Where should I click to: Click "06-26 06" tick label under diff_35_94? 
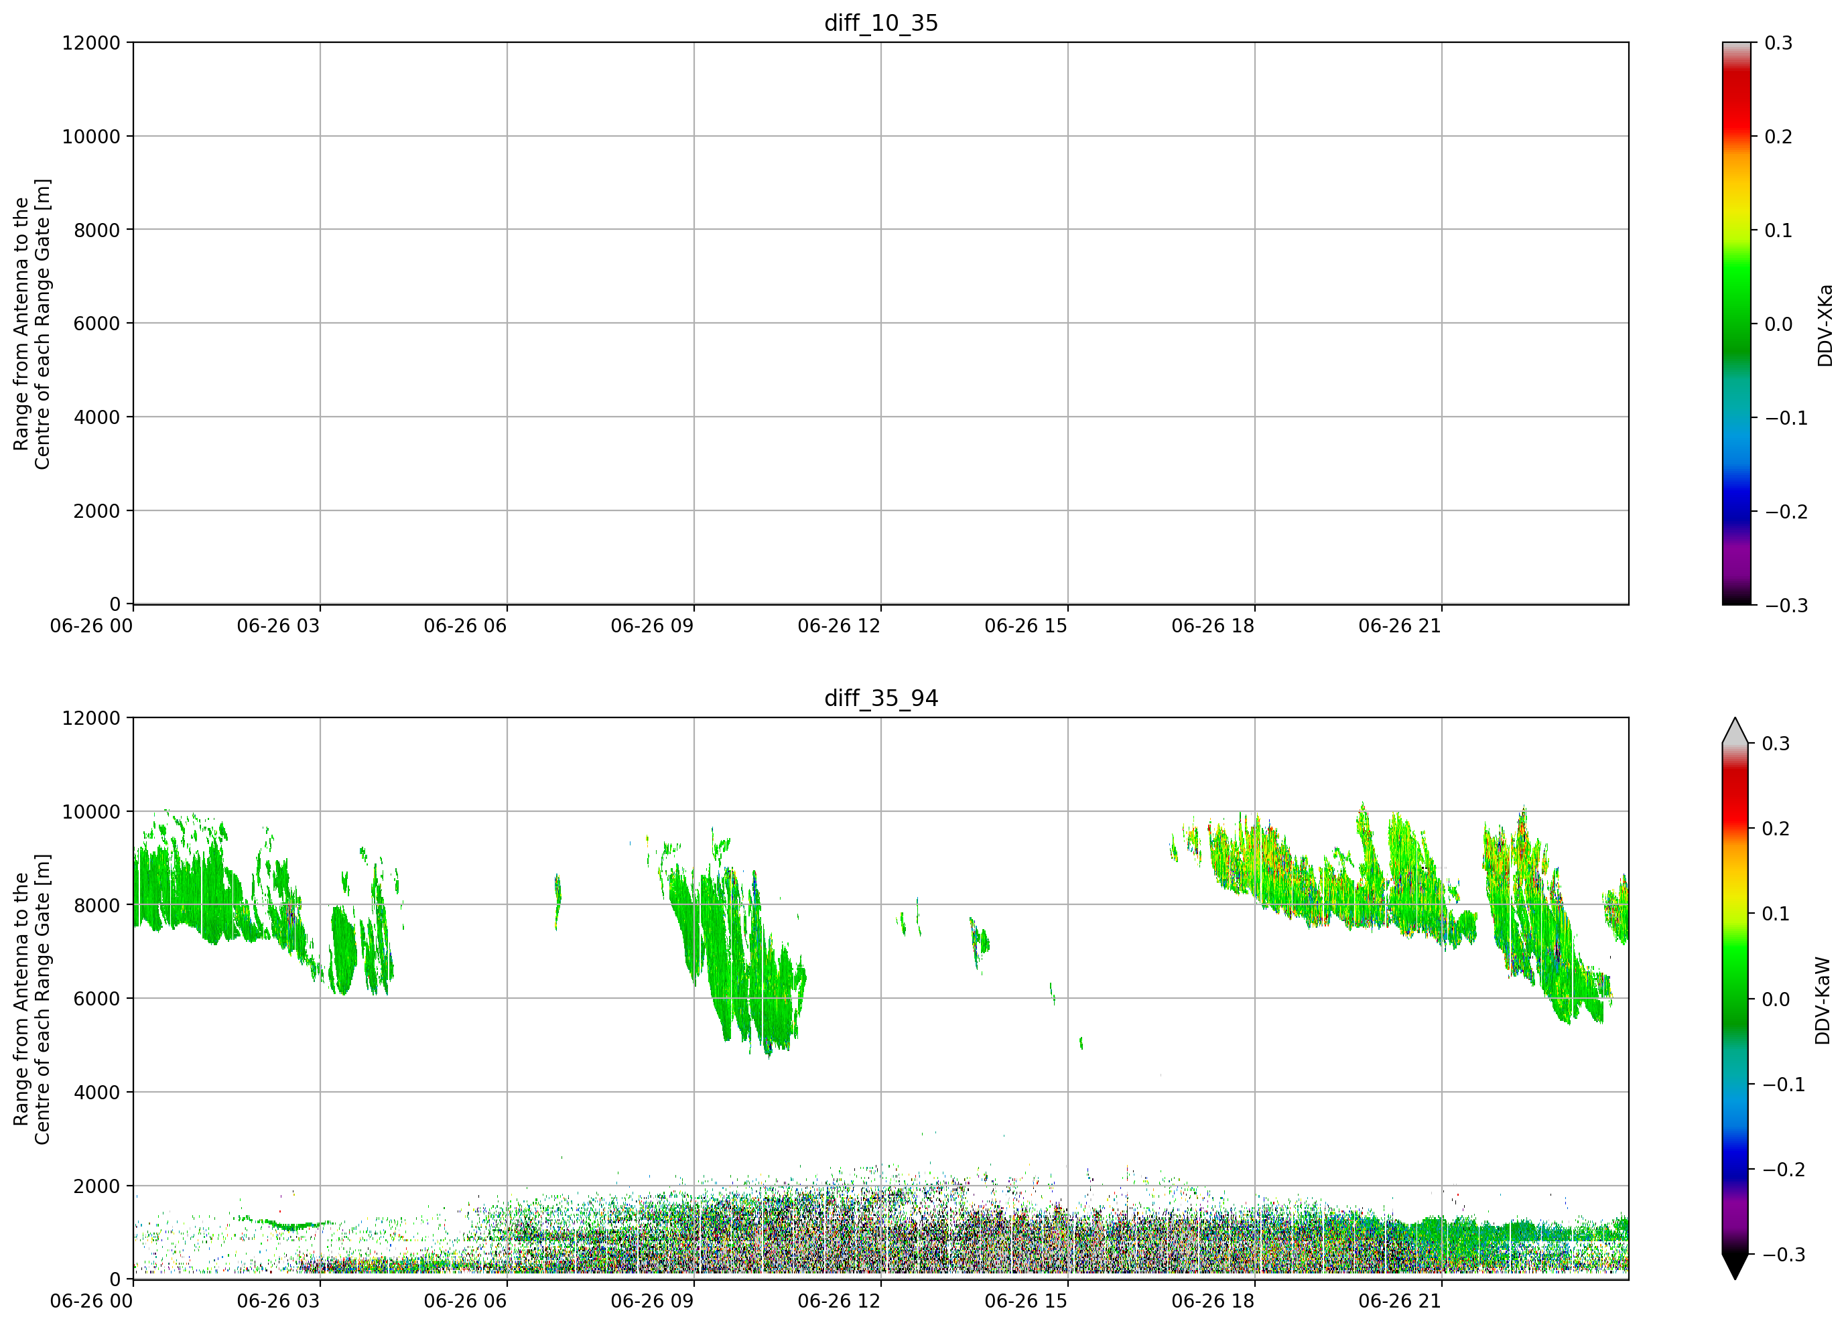[x=465, y=1301]
